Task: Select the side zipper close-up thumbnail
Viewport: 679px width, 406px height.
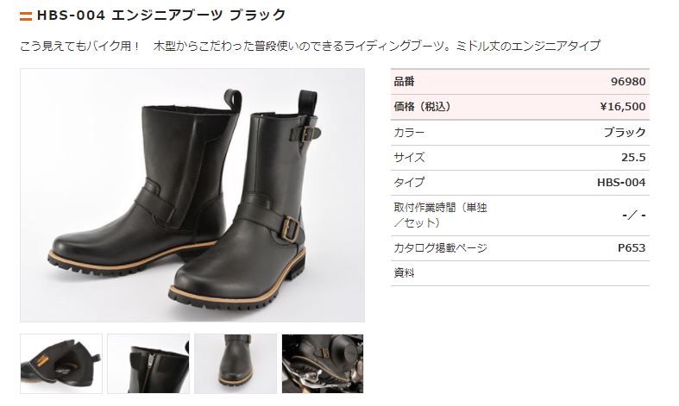Action: [x=148, y=364]
